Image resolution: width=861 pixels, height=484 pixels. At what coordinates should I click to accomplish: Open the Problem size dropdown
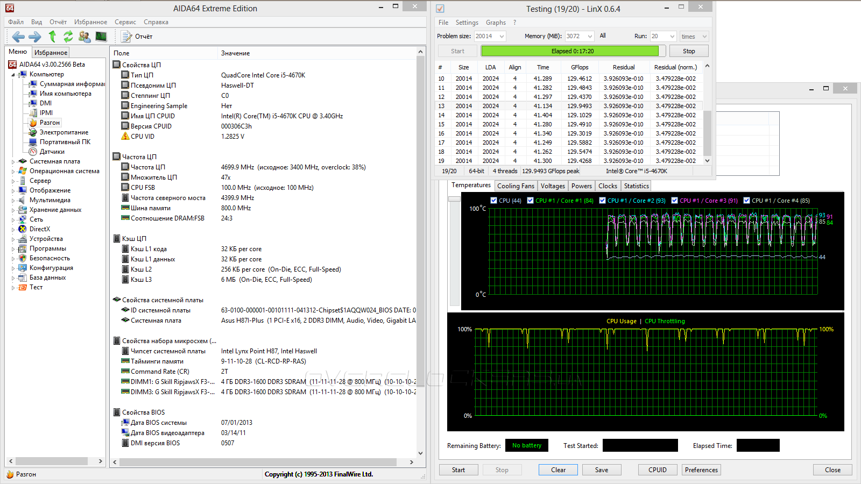pos(502,37)
